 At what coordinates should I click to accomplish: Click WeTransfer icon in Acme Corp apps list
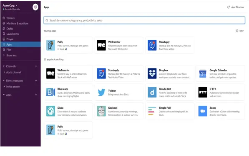tap(50, 73)
